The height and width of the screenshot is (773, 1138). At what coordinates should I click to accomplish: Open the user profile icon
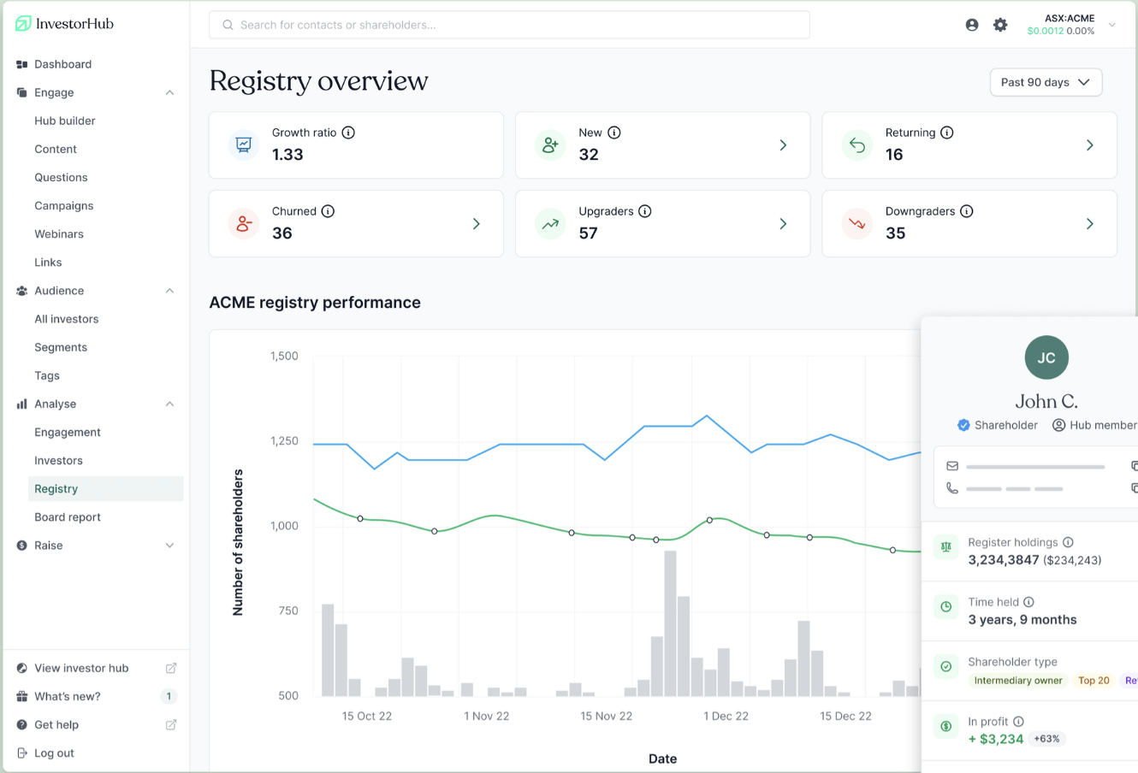pyautogui.click(x=972, y=25)
